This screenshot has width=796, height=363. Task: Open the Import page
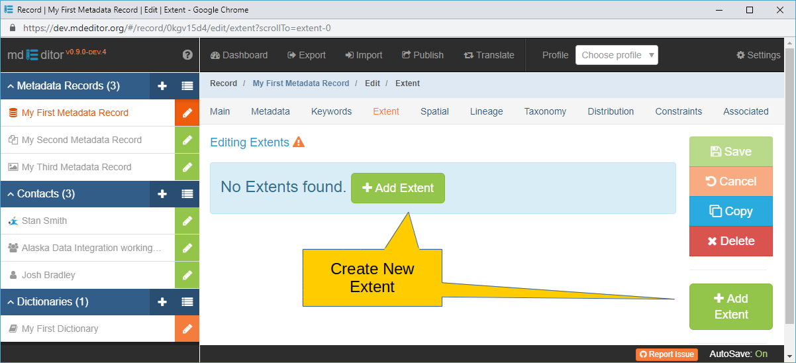(x=364, y=55)
